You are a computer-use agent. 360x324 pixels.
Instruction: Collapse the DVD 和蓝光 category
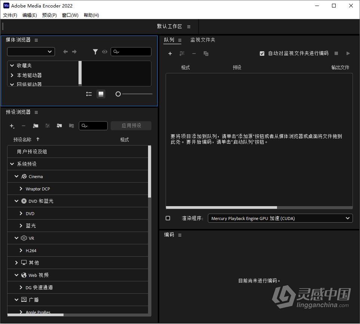point(16,201)
